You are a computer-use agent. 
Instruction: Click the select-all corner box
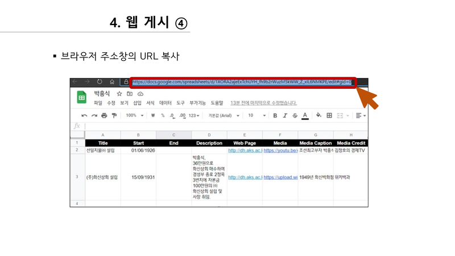pos(77,135)
